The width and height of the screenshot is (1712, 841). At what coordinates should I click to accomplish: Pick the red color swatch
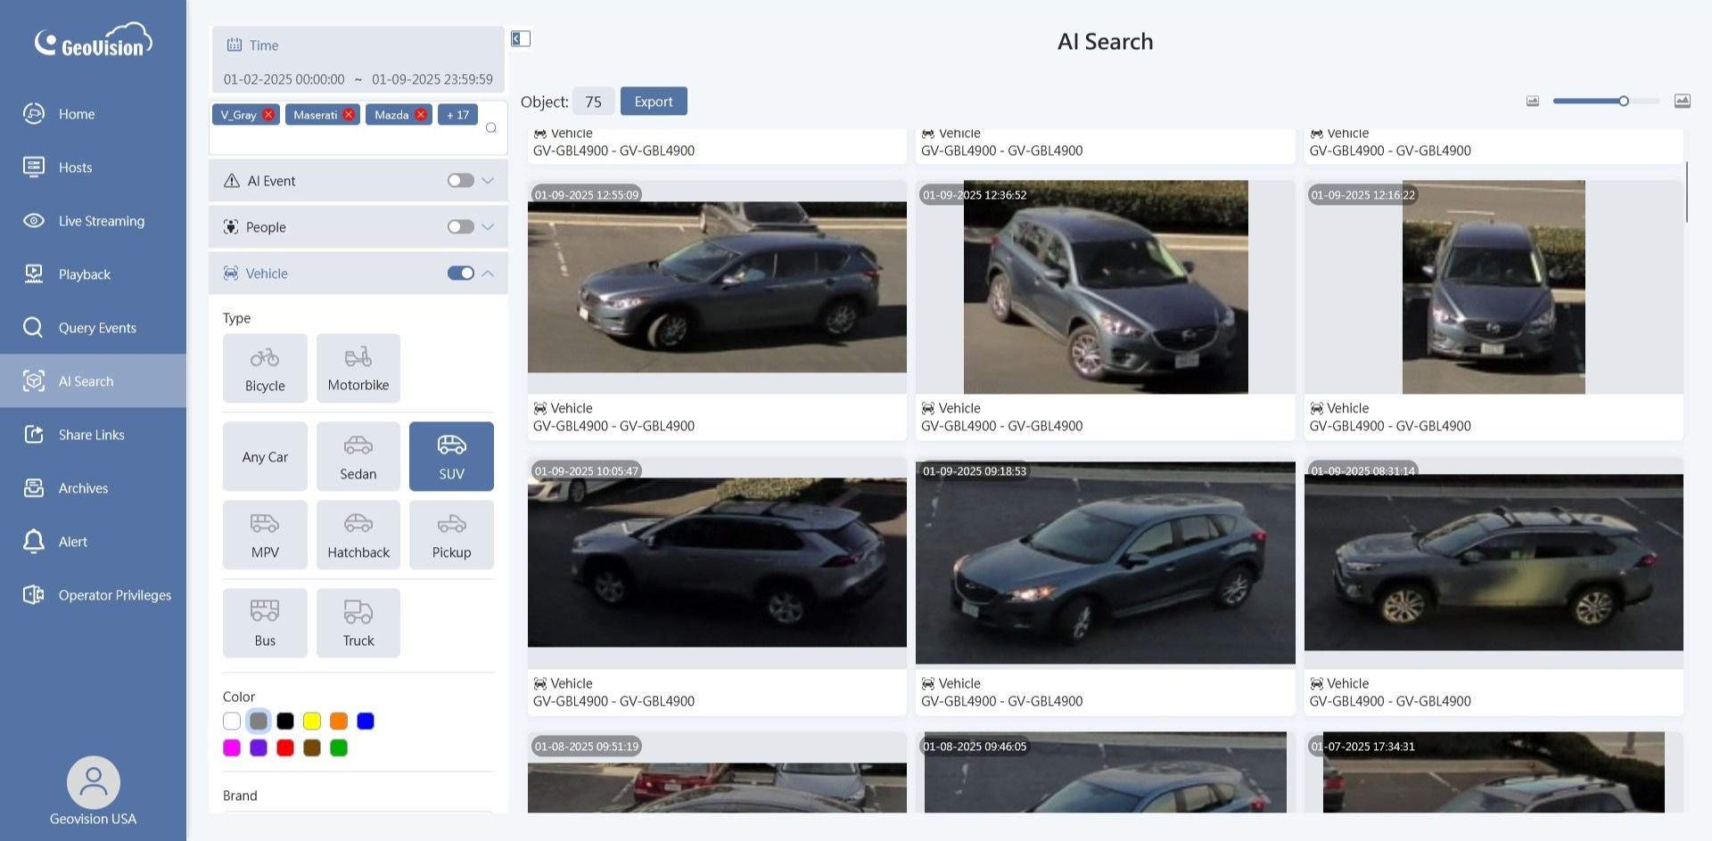[x=285, y=748]
